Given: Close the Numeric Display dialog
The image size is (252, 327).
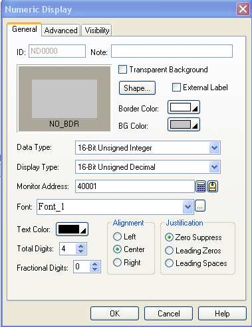Looking at the screenshot, I should coord(243,9).
